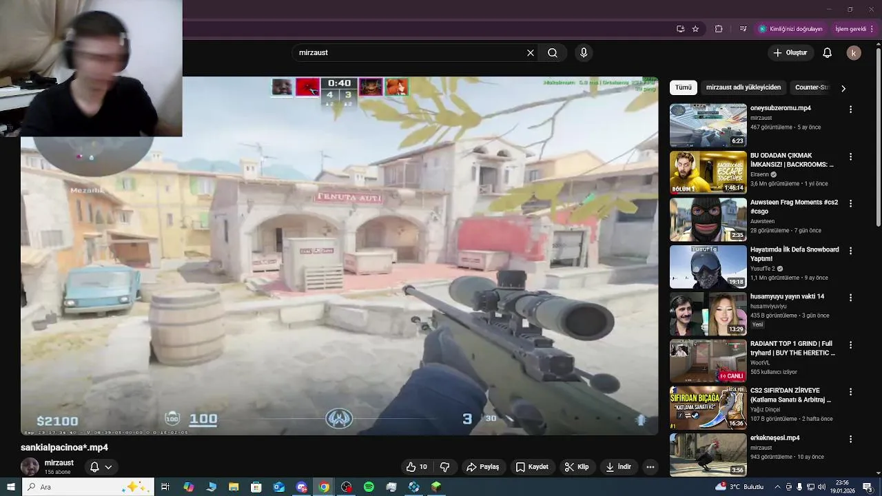Open the media controls icon in Chrome toolbar

point(743,29)
